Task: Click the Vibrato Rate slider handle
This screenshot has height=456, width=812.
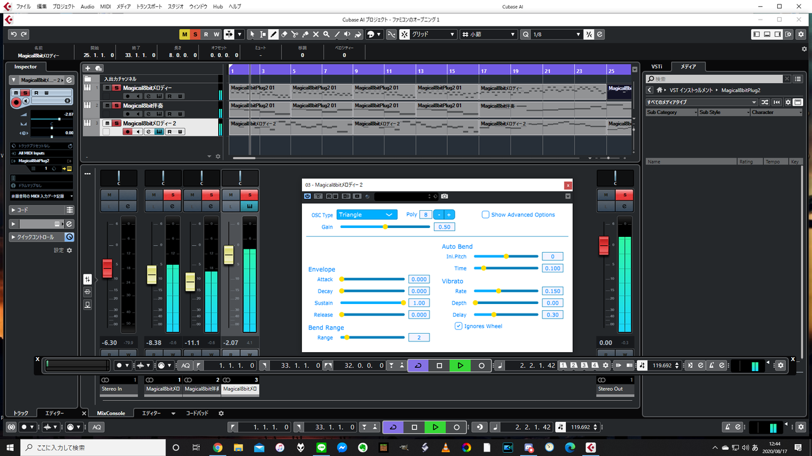Action: [x=499, y=291]
